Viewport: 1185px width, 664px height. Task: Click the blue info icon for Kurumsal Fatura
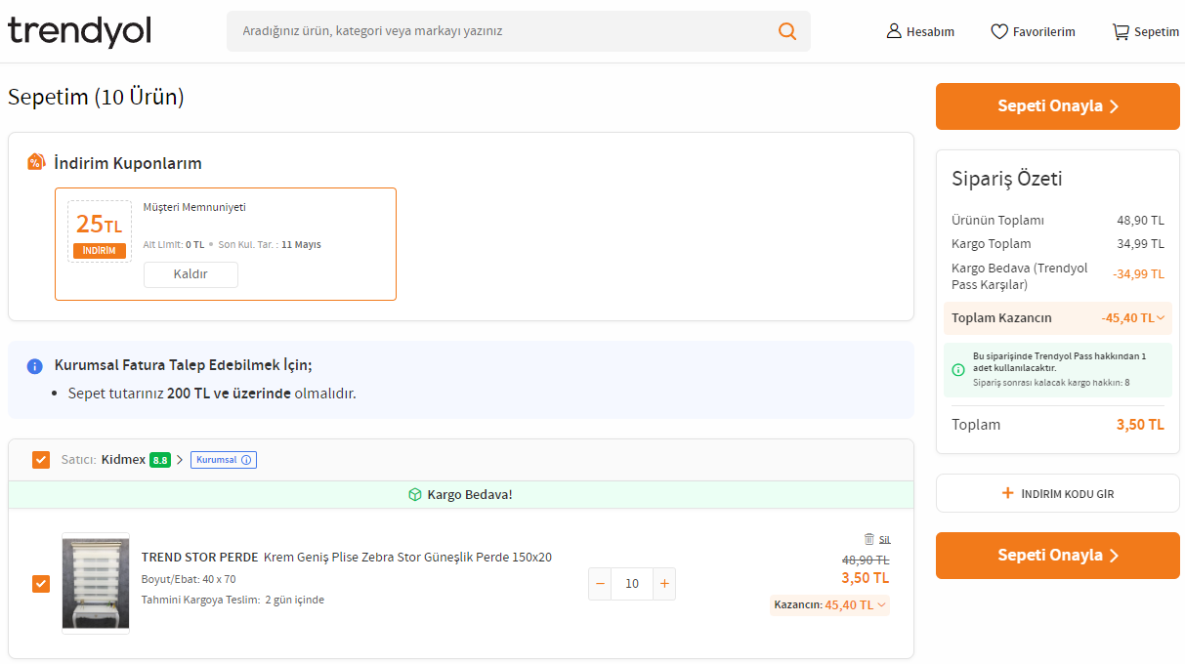pos(35,366)
